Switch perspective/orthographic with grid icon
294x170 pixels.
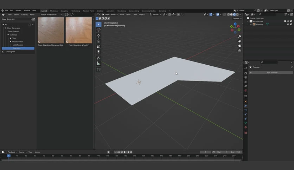coord(239,51)
